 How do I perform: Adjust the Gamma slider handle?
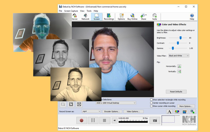point(173,48)
